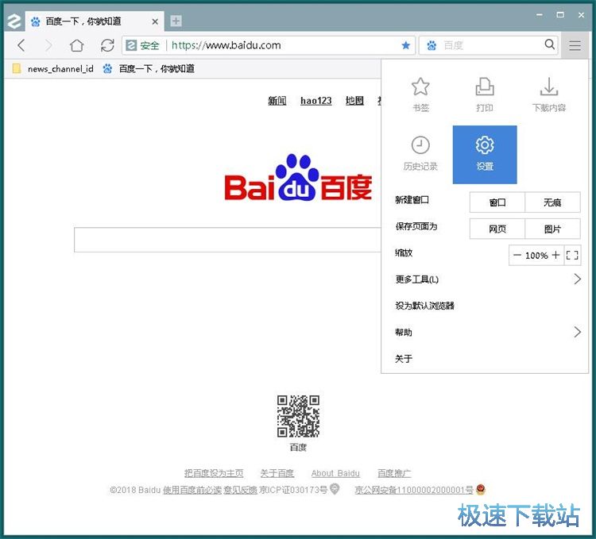Click the 京ICP证030173号 text

coord(293,490)
